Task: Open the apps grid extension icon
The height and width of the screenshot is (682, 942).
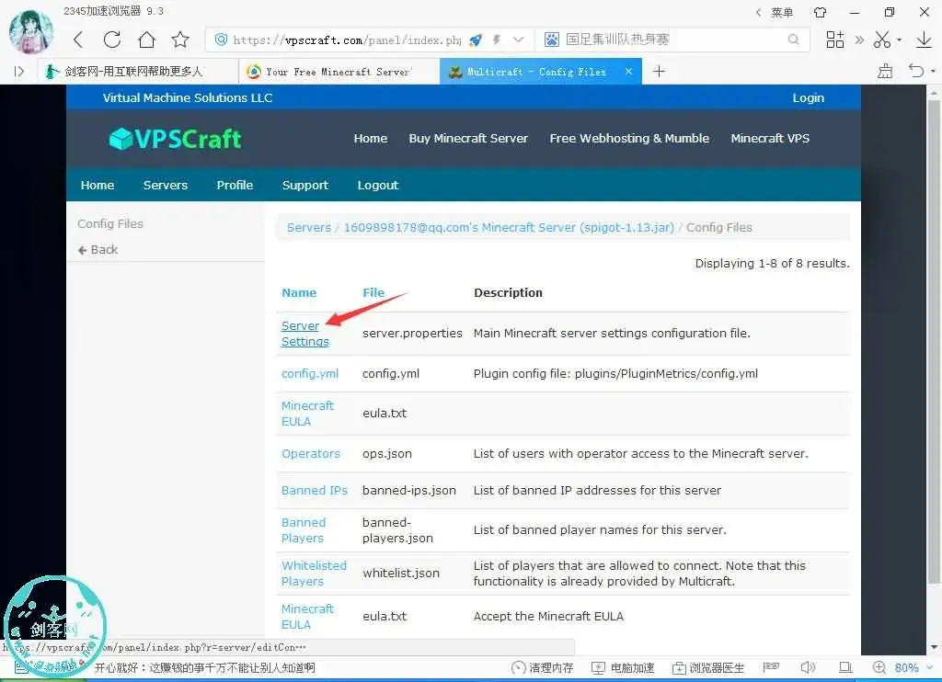Action: [x=835, y=40]
